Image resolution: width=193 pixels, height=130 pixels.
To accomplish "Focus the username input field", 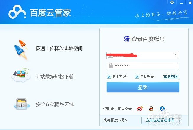I will [143, 55].
